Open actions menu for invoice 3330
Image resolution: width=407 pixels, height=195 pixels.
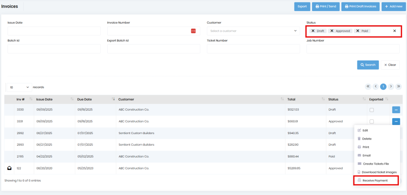click(x=396, y=110)
